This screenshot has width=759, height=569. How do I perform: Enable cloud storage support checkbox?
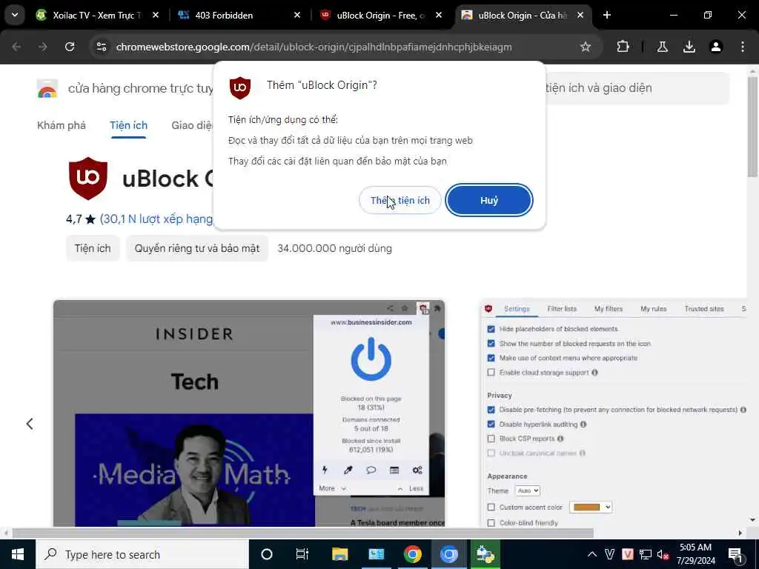coord(491,373)
